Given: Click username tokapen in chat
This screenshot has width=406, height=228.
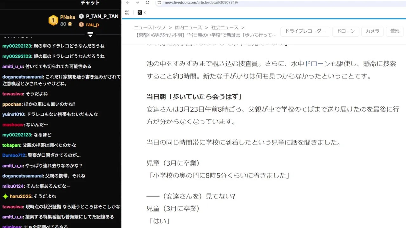Looking at the screenshot, I should (12, 145).
